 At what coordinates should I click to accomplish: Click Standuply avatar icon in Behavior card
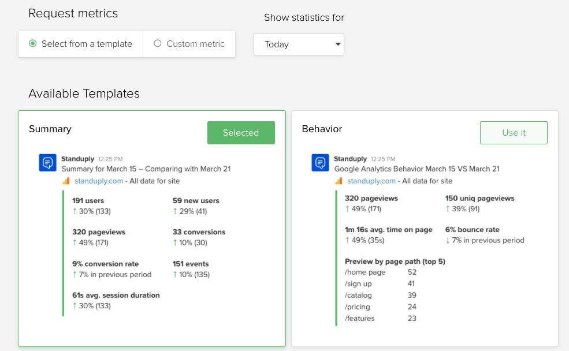(320, 163)
